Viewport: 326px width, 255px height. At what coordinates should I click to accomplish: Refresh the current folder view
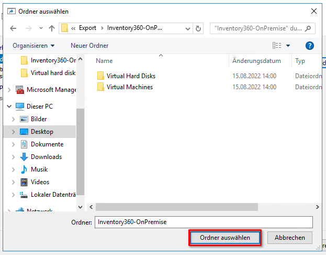[199, 28]
